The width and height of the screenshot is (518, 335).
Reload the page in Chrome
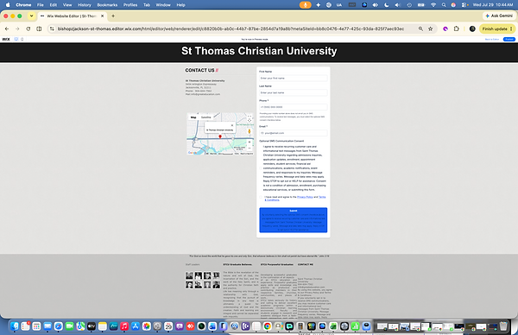(x=28, y=28)
